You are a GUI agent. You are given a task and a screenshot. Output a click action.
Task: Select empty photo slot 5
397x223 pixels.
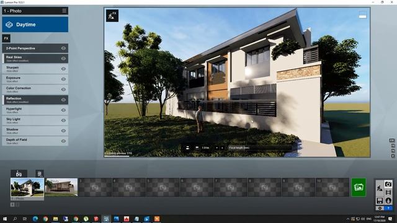point(163,187)
